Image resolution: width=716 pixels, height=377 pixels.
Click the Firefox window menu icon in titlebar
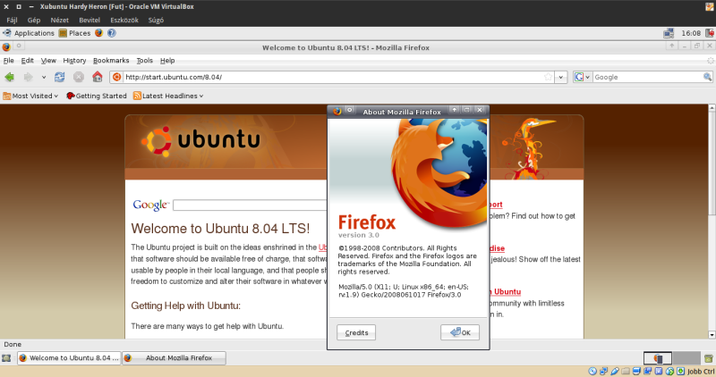point(6,46)
